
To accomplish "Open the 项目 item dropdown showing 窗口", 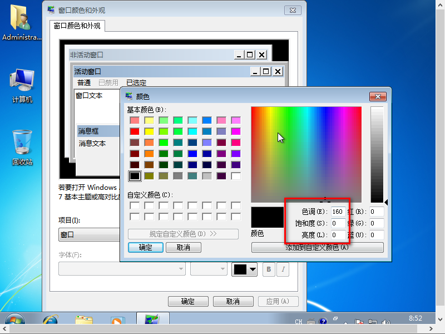I will pos(90,234).
